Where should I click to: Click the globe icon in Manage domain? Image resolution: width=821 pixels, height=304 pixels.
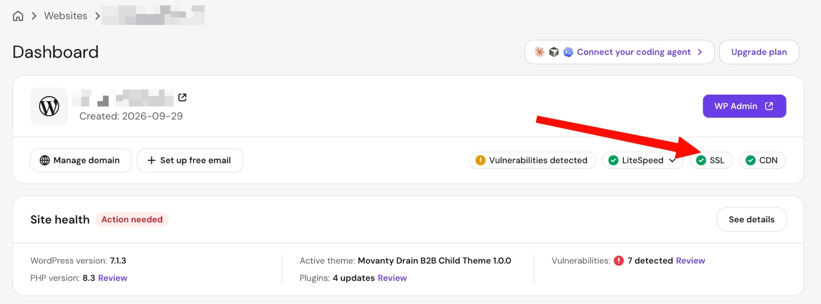click(x=45, y=160)
